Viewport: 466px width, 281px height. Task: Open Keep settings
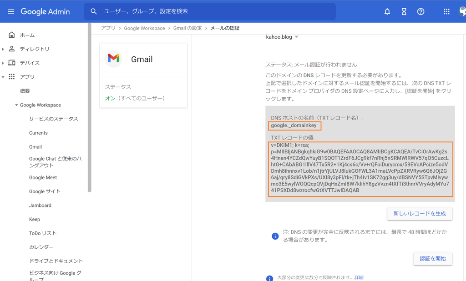pyautogui.click(x=35, y=219)
